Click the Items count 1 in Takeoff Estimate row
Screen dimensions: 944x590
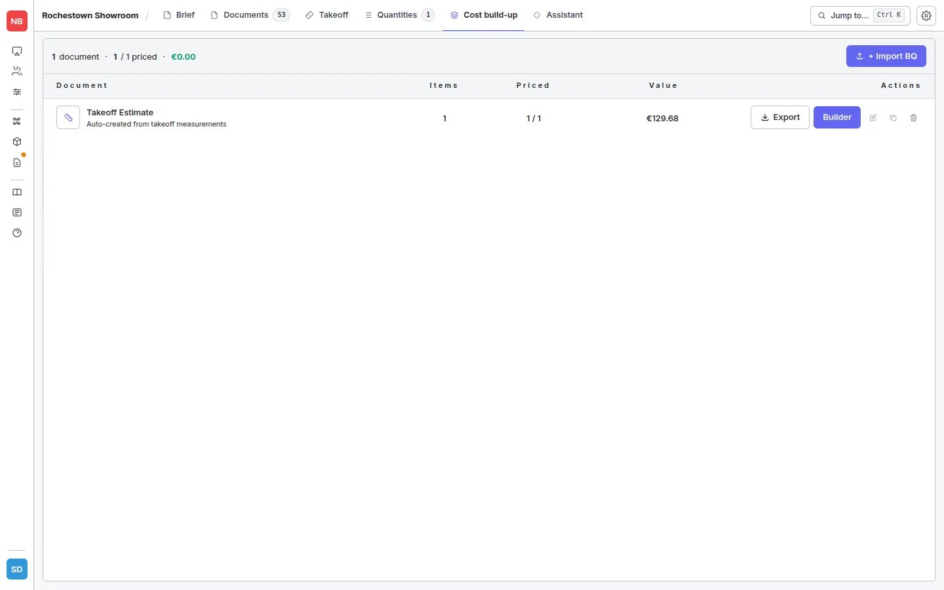point(444,119)
